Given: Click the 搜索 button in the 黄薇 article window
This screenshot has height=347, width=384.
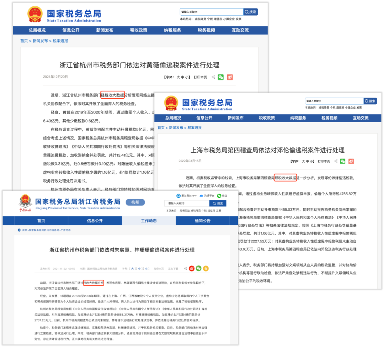Looking at the screenshot, I should point(251,12).
